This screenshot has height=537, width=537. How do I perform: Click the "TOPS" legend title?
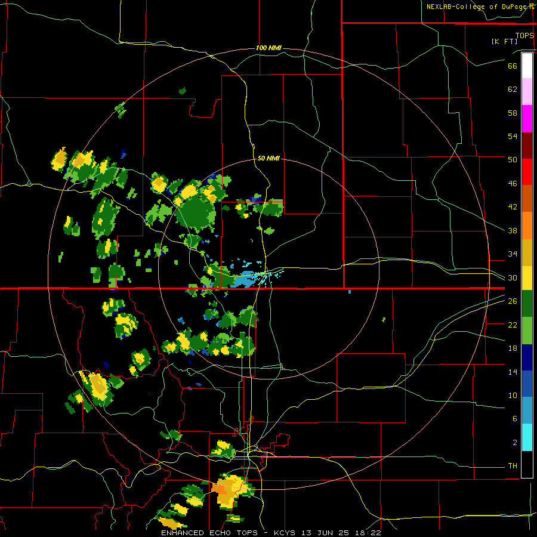(524, 35)
